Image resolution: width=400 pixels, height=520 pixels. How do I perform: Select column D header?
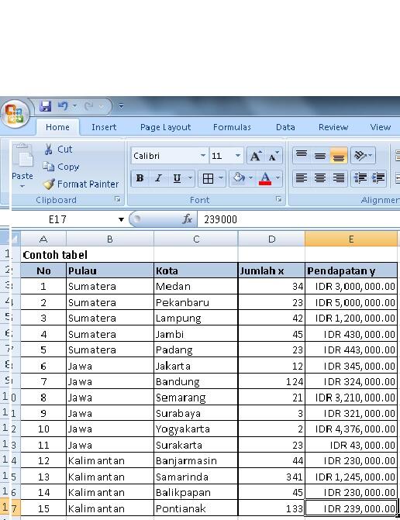tap(271, 239)
